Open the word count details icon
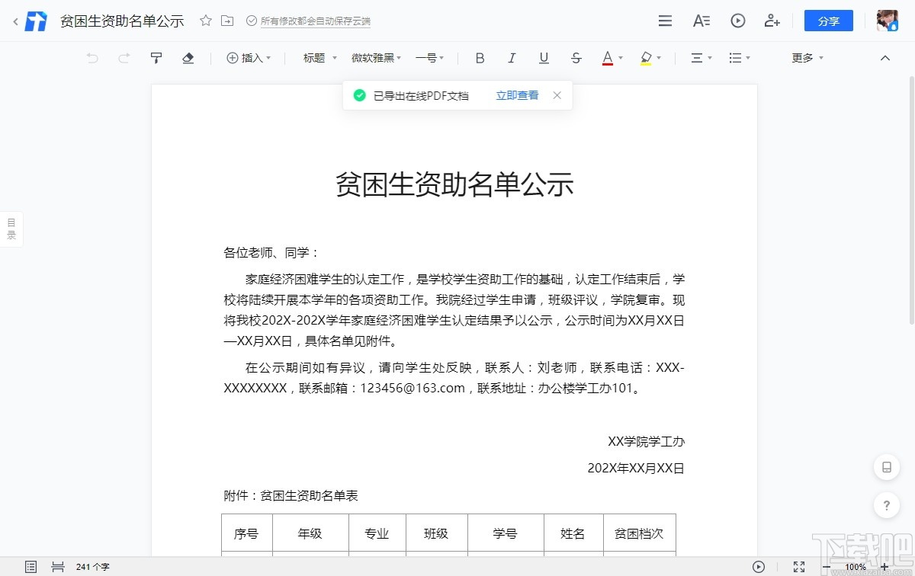This screenshot has height=576, width=915. [x=30, y=566]
